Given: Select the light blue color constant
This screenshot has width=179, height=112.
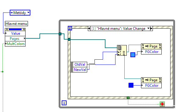Looking at the screenshot, I should (x=133, y=55).
